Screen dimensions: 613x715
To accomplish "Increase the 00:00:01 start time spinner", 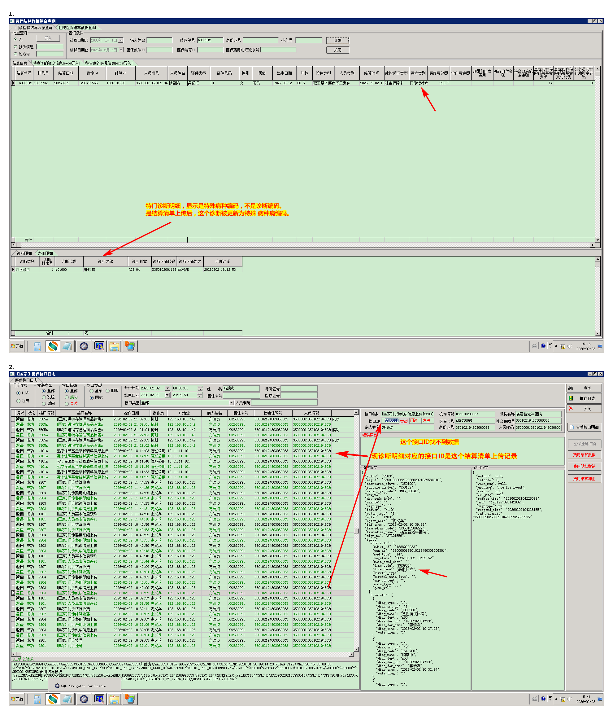I will coord(200,387).
